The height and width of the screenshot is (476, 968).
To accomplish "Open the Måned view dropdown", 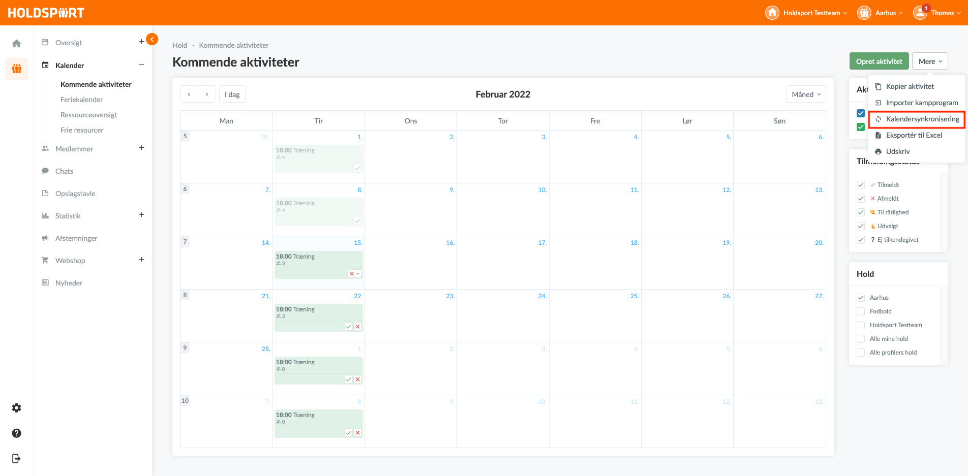I will click(x=806, y=94).
